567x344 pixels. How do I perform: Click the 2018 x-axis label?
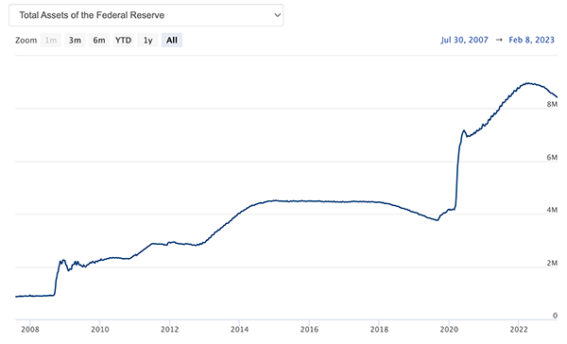(x=379, y=329)
